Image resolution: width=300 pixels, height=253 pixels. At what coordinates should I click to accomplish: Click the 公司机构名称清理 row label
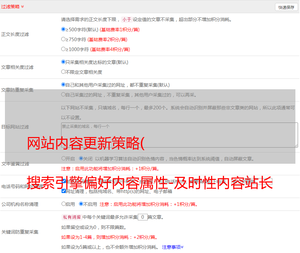click(x=20, y=204)
